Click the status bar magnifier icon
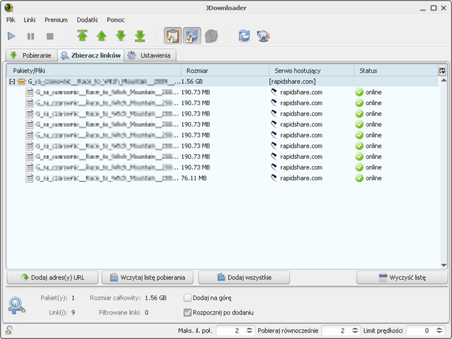Image resolution: width=452 pixels, height=339 pixels. tap(9, 330)
